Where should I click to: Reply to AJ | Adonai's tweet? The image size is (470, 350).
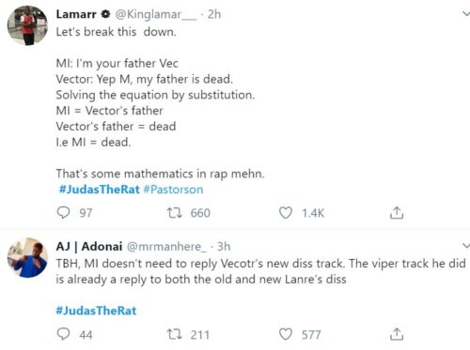pyautogui.click(x=63, y=334)
